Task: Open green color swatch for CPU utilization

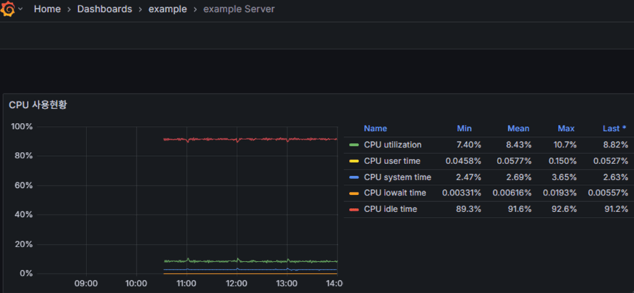Action: tap(354, 145)
